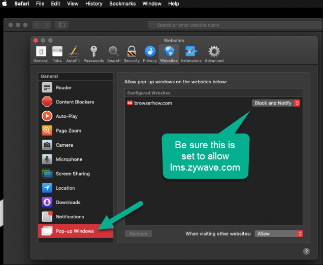Open the Tabs preferences pane
This screenshot has height=265, width=323.
tap(57, 54)
